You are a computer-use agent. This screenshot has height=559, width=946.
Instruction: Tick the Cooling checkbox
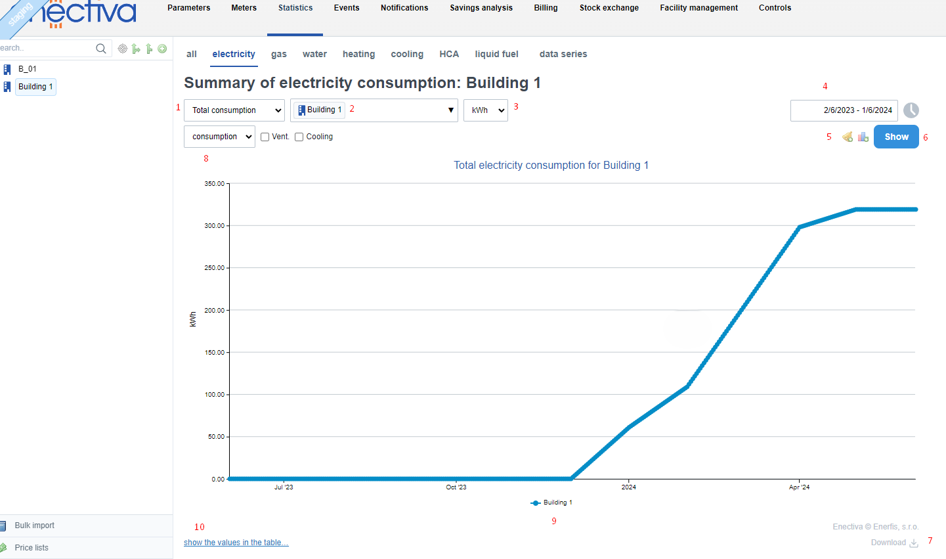(x=299, y=137)
